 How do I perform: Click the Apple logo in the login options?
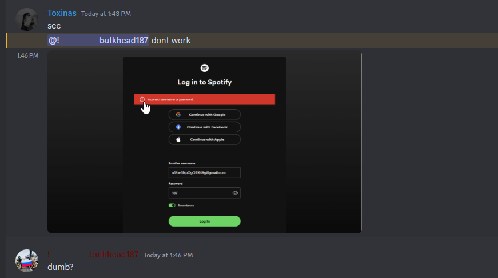click(x=178, y=140)
